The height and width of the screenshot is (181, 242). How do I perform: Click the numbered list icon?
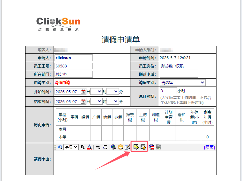[x=105, y=147]
